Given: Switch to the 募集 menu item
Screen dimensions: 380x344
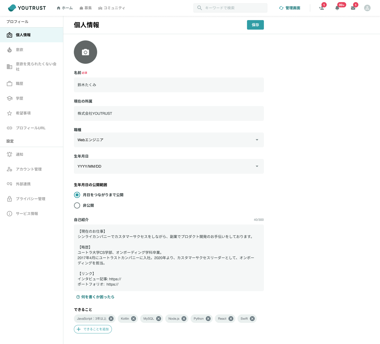Looking at the screenshot, I should click(86, 8).
